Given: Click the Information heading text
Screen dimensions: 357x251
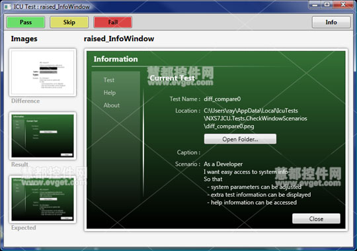Looking at the screenshot, I should [116, 59].
